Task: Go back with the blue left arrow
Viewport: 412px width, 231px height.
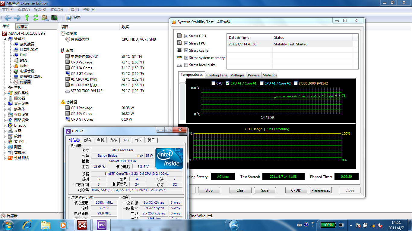Action: pos(8,18)
